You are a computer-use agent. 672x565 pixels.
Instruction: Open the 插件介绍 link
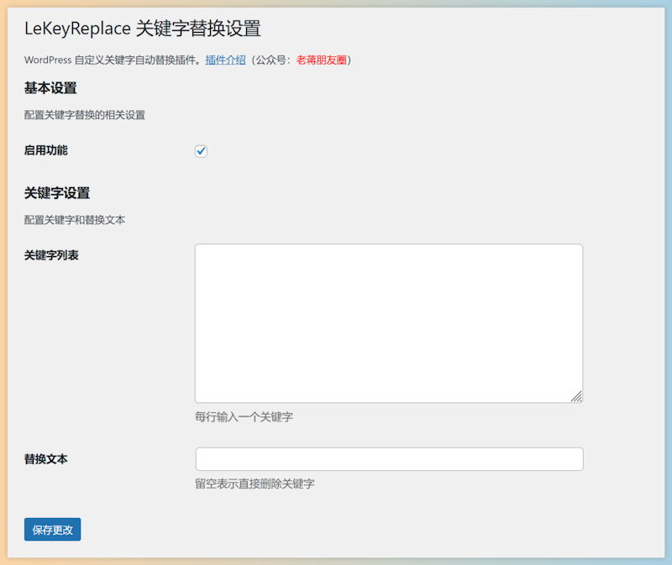click(x=225, y=60)
